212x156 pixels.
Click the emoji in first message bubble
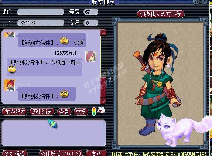point(64,41)
